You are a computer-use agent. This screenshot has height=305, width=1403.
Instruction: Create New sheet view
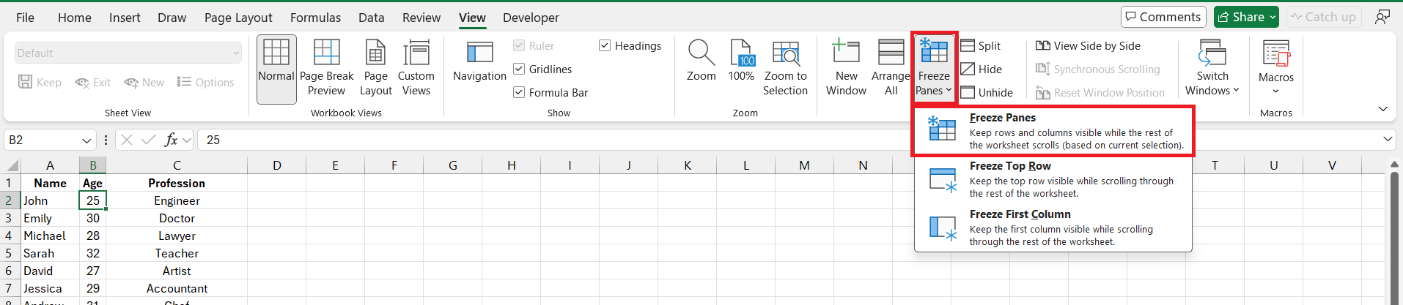[144, 83]
